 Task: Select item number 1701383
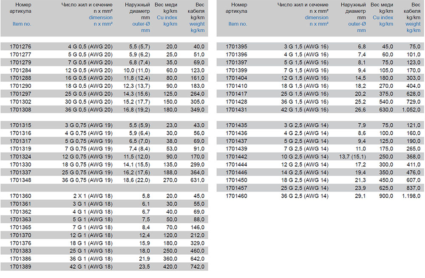(x=20, y=251)
